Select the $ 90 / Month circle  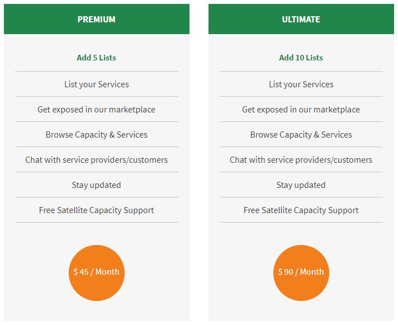point(301,272)
